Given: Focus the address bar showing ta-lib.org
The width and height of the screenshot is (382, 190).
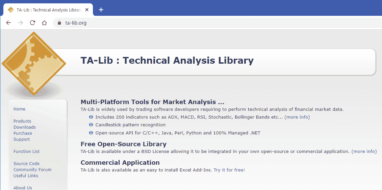Looking at the screenshot, I should [217, 23].
